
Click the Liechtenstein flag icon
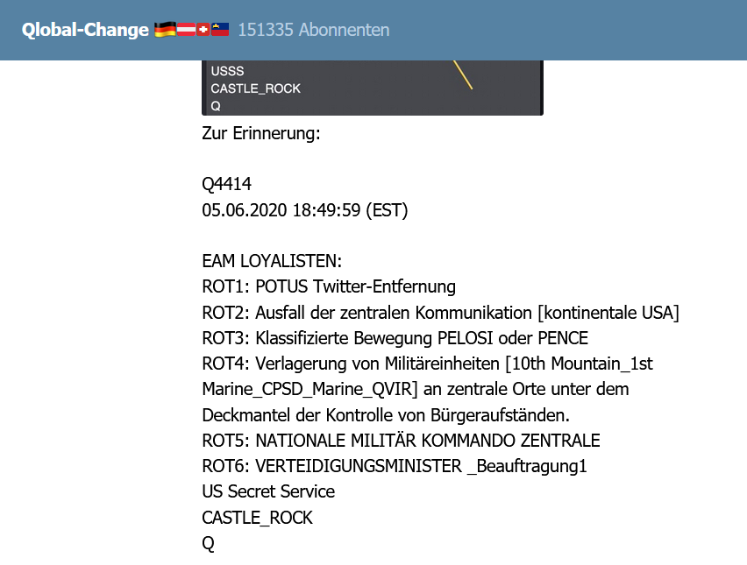(220, 30)
